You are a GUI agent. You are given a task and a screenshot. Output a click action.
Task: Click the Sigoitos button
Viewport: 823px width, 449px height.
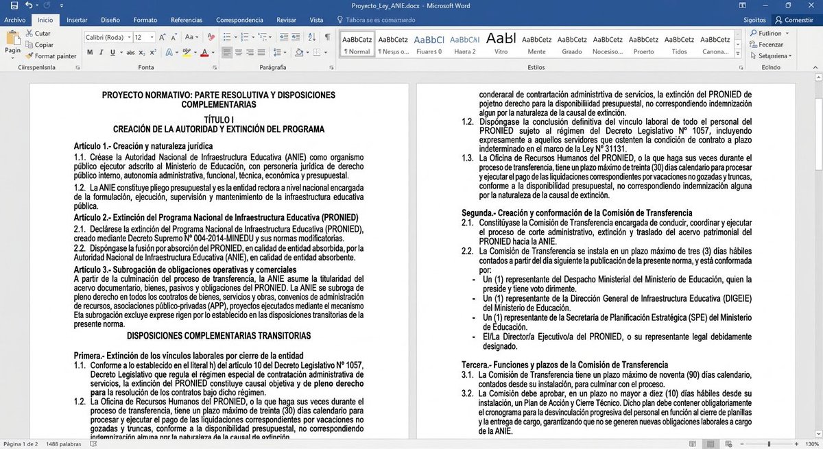(754, 20)
